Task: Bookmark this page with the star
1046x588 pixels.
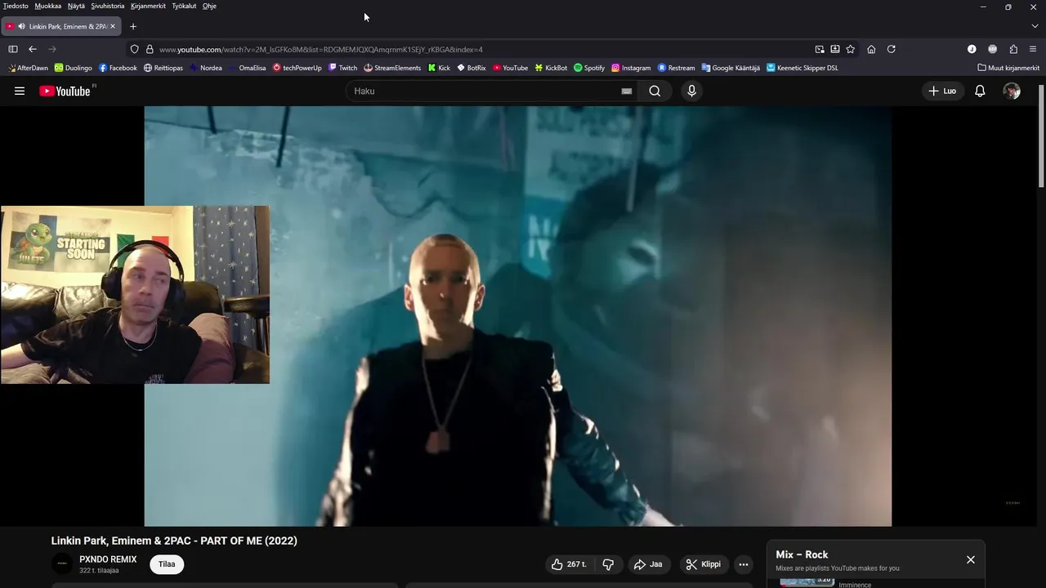Action: [851, 49]
